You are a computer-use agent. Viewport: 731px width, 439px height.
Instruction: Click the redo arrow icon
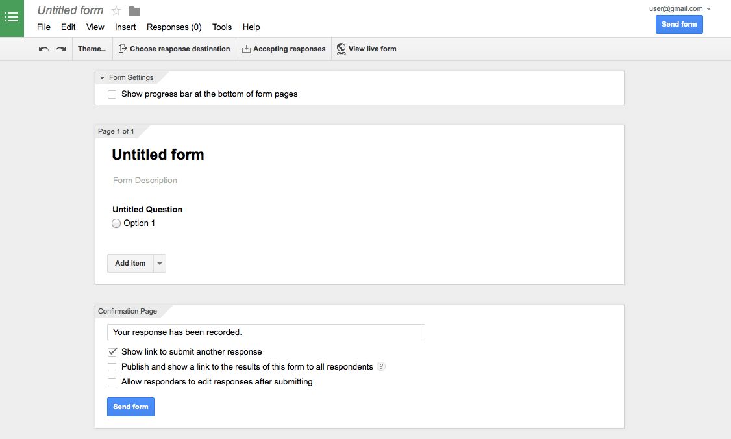click(x=60, y=49)
